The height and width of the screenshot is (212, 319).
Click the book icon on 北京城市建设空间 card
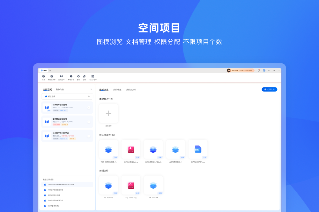coord(47,107)
